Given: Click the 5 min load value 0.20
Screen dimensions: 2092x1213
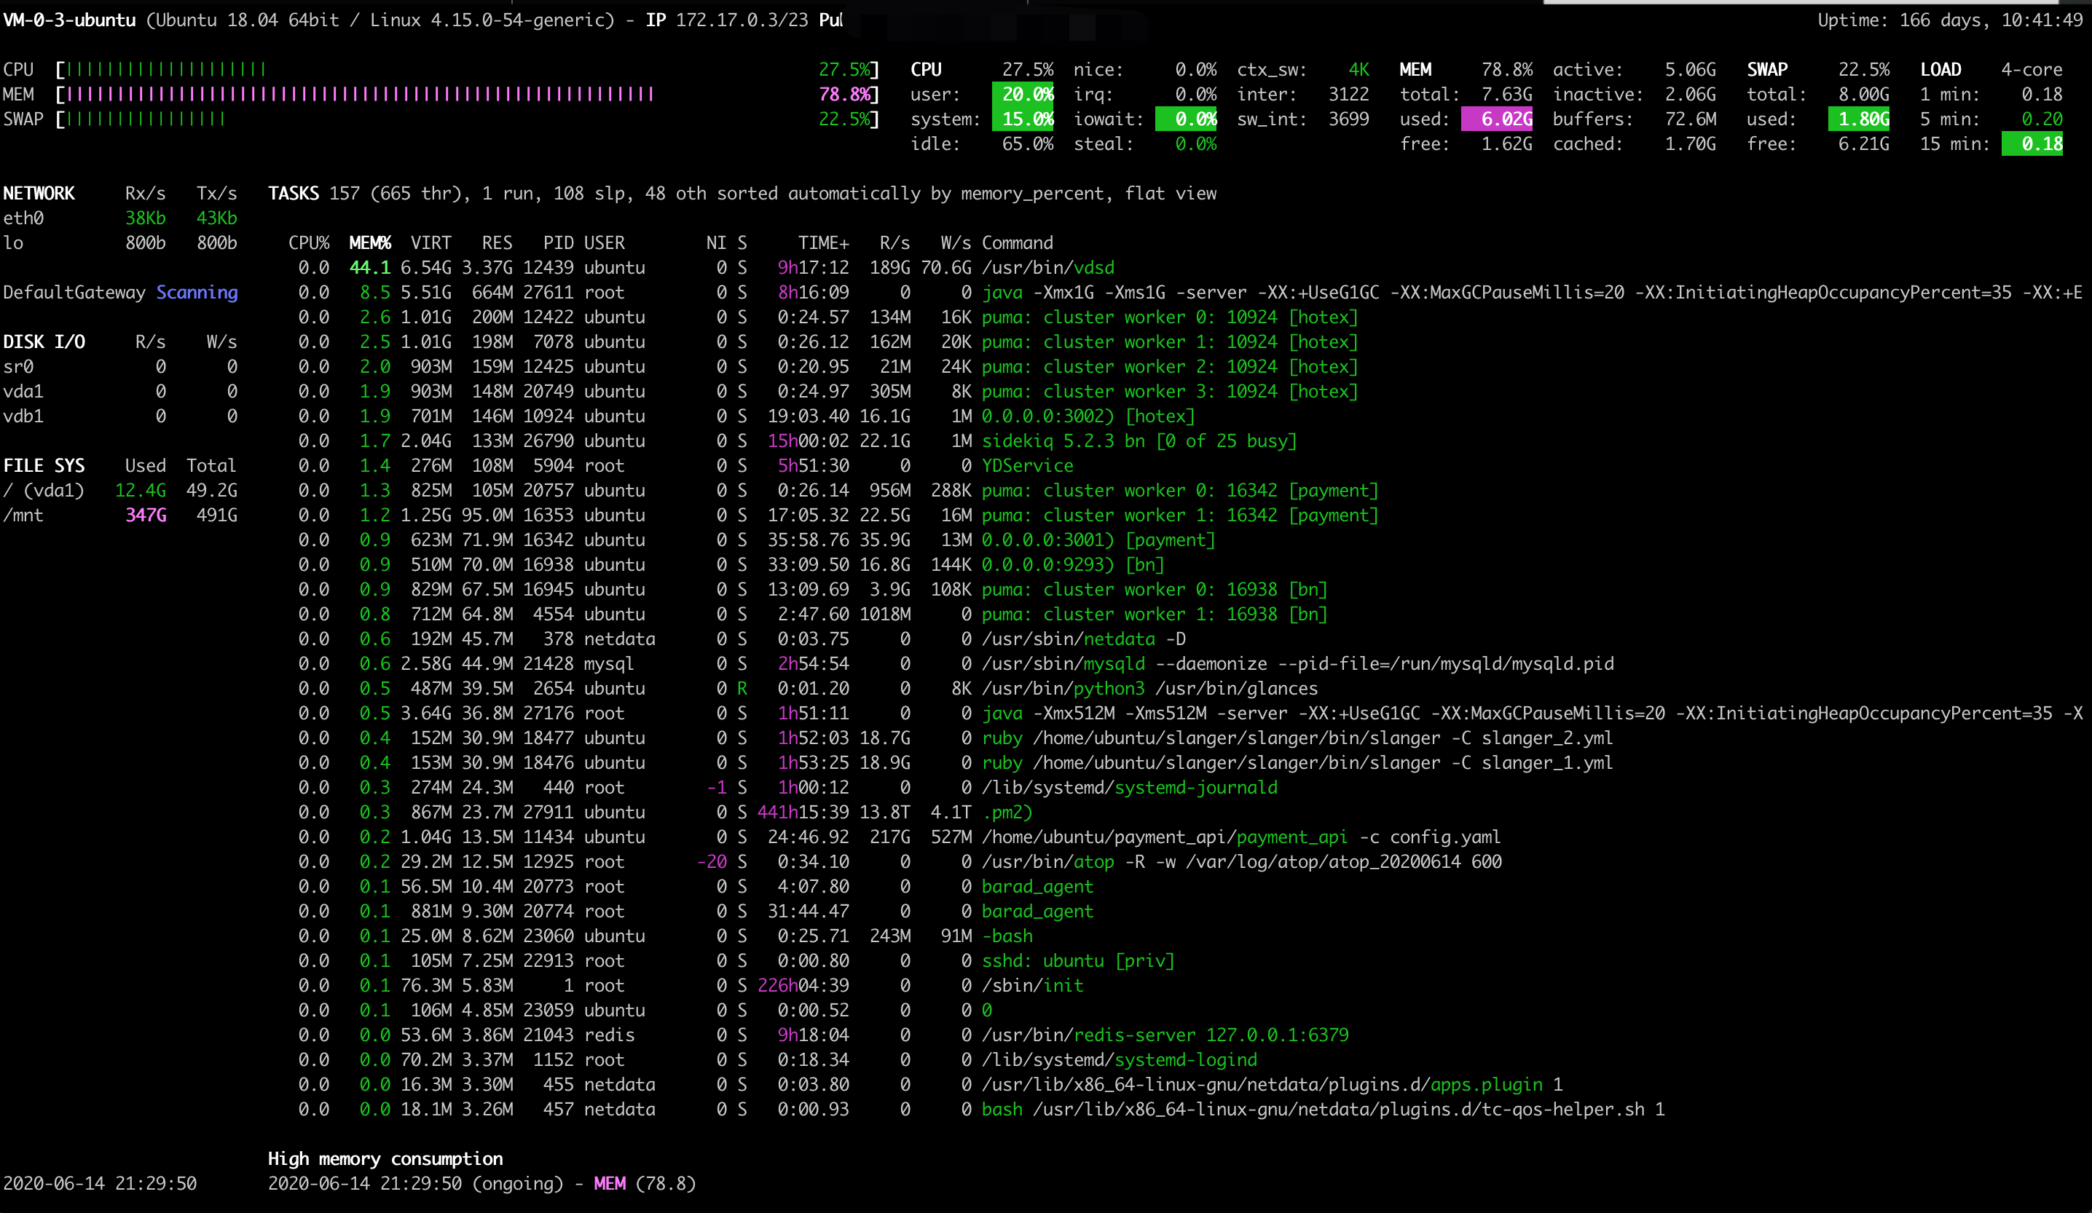Looking at the screenshot, I should tap(2042, 119).
